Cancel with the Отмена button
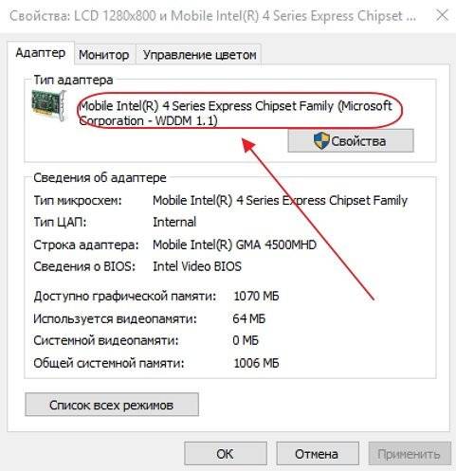Screen dimensions: 456x471 (x=318, y=454)
